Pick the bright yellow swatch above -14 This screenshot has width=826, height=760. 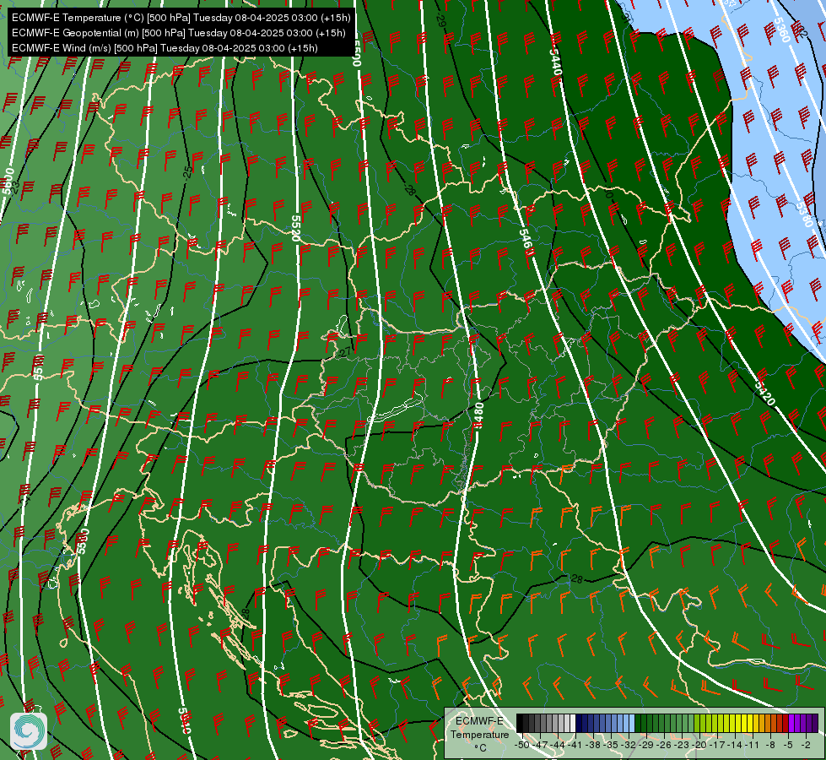(738, 724)
